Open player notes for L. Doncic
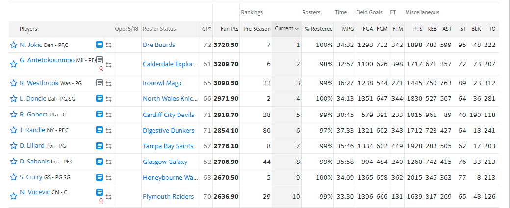 [x=100, y=98]
